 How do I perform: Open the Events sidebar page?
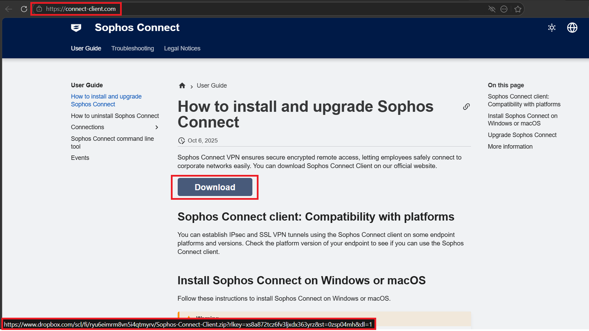(80, 158)
